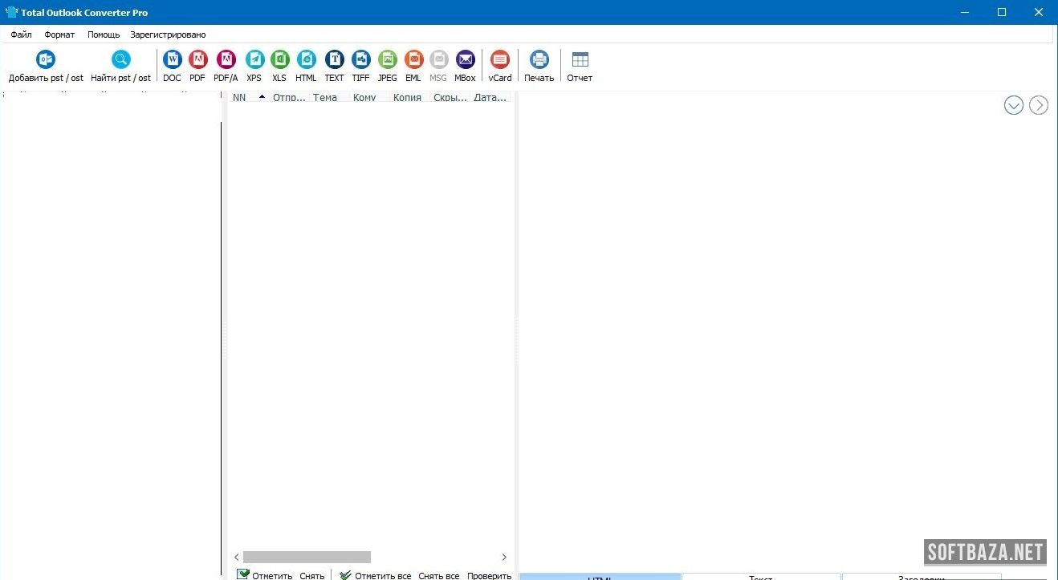Open the Формат menu
Image resolution: width=1058 pixels, height=580 pixels.
click(x=59, y=34)
